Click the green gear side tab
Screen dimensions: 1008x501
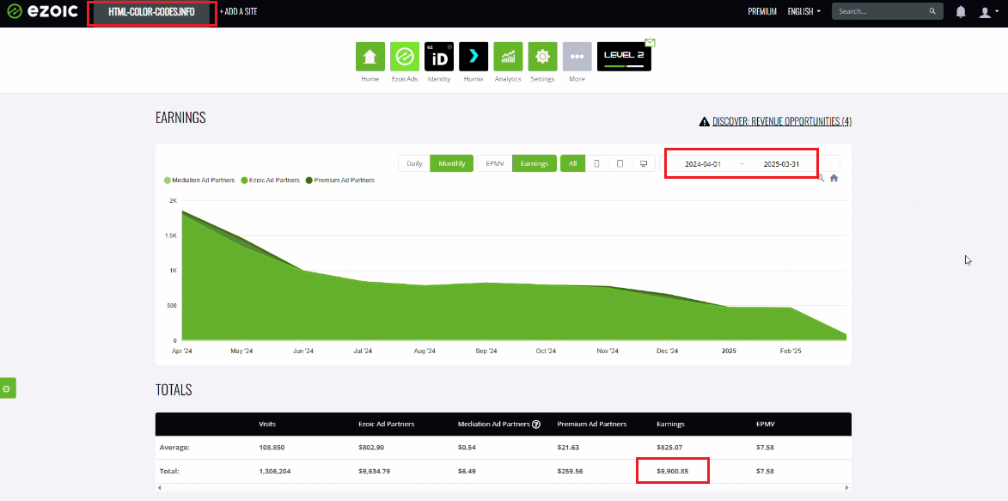point(8,388)
